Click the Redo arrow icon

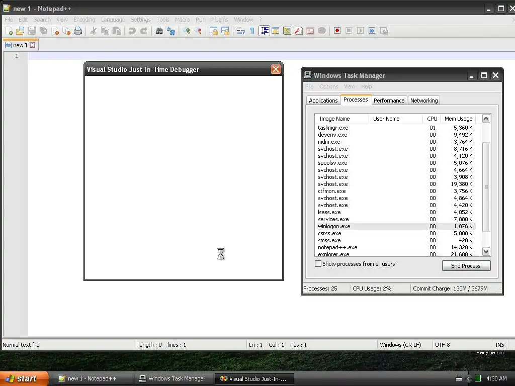coord(143,31)
